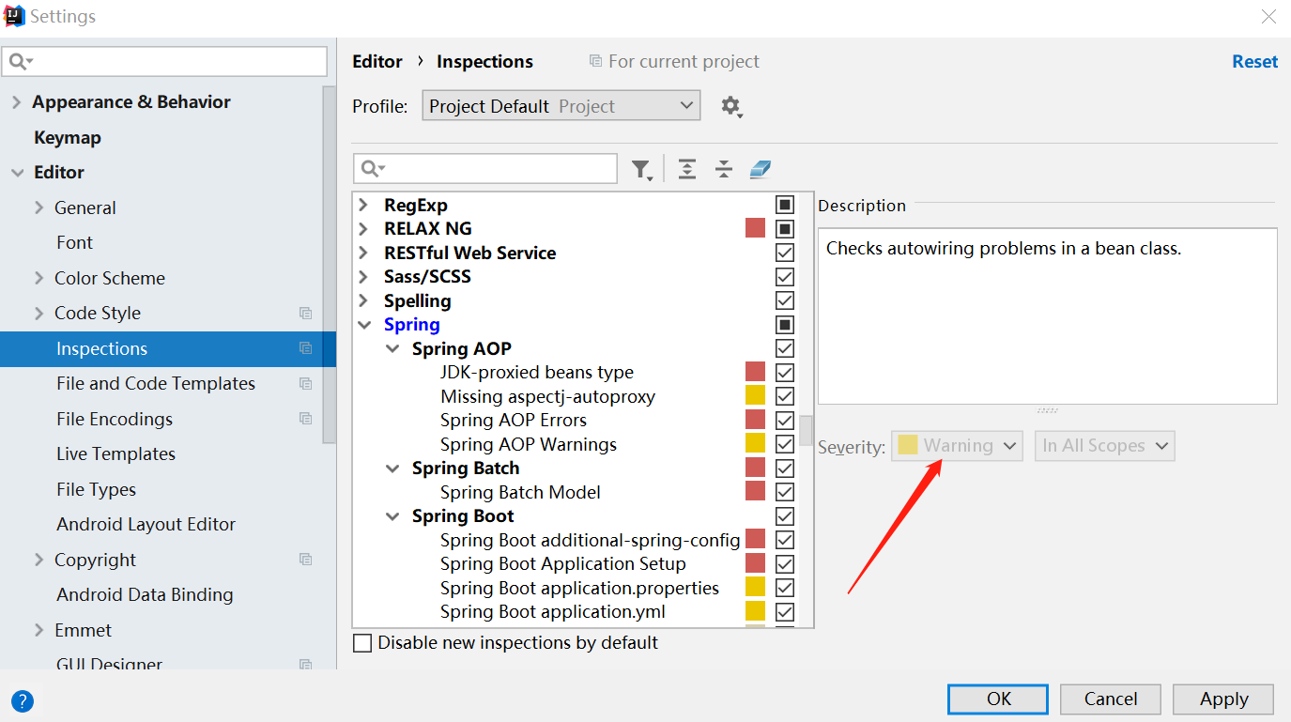
Task: Click the IntelliJ logo in title bar
Action: tap(14, 16)
